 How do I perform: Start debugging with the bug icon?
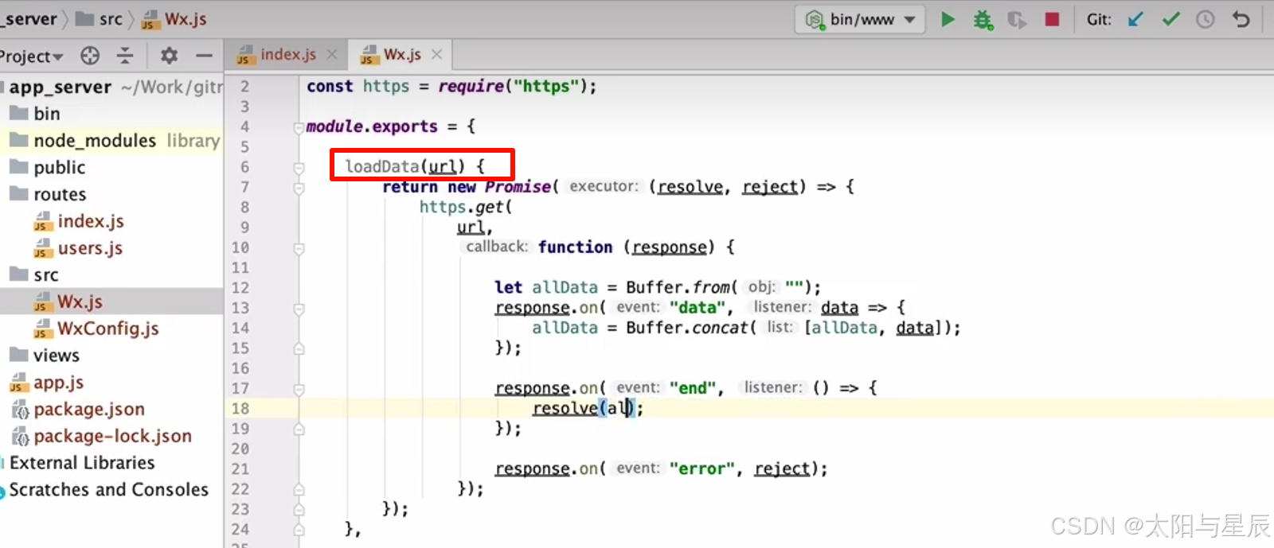tap(983, 19)
